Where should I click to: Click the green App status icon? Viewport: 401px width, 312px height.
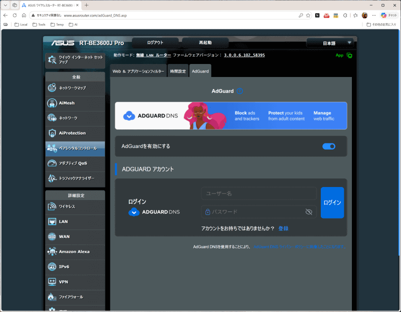click(349, 55)
